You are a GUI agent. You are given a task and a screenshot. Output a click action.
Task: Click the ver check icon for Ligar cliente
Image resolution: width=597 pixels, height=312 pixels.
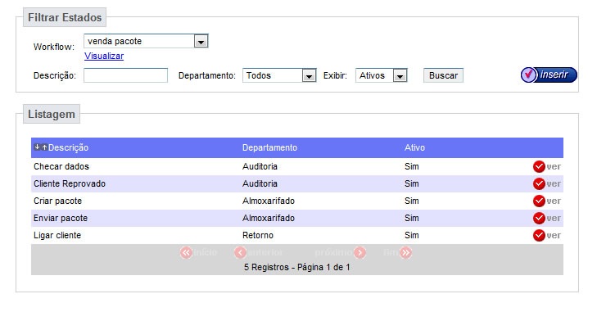pos(539,235)
